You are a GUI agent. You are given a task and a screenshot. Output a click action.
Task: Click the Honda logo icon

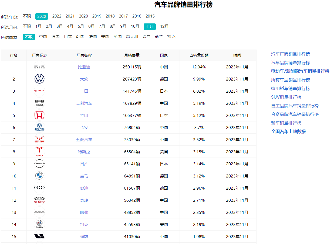[39, 115]
